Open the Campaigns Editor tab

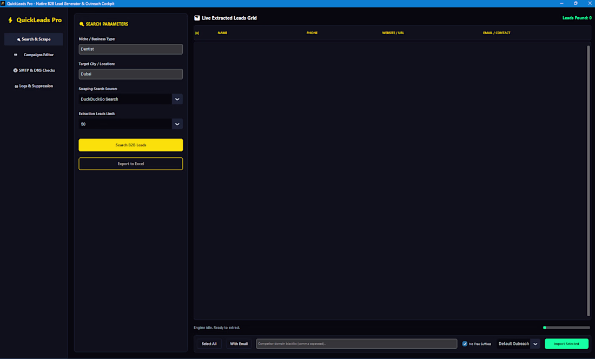tap(34, 55)
